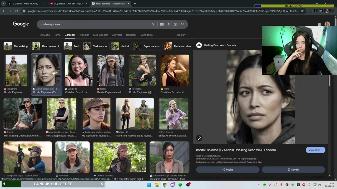
Task: Open the Haberler tab
Action: (x=131, y=35)
